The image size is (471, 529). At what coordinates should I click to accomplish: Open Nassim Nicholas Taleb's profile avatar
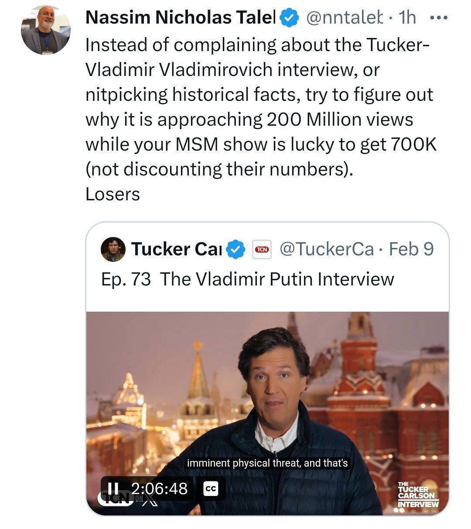(x=45, y=30)
